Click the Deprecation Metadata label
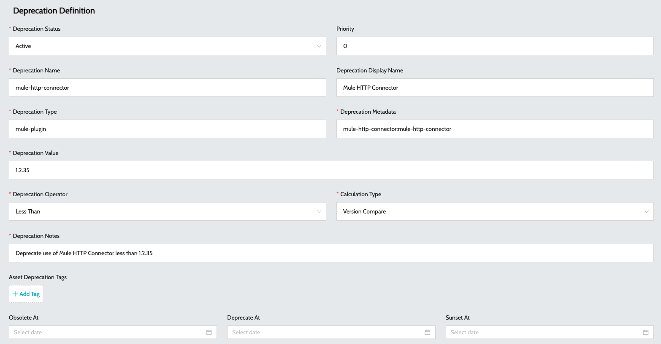The height and width of the screenshot is (344, 661). point(368,112)
